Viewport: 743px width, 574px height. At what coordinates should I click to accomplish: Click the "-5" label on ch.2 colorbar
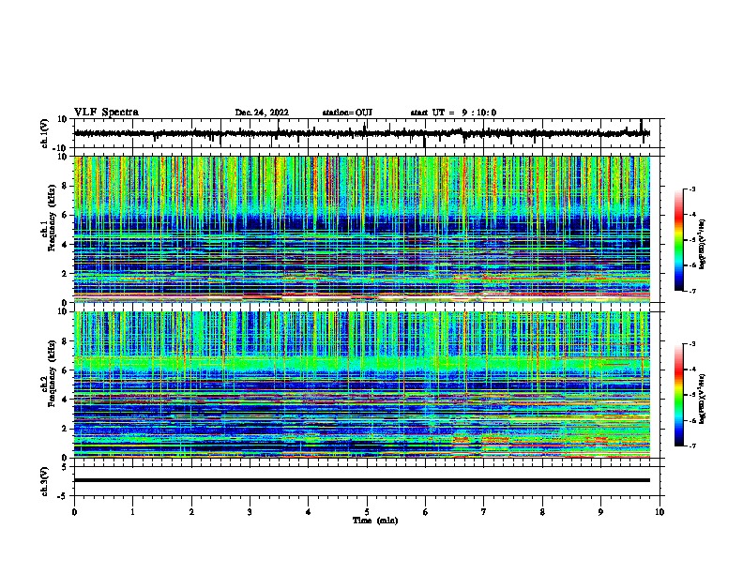(691, 395)
